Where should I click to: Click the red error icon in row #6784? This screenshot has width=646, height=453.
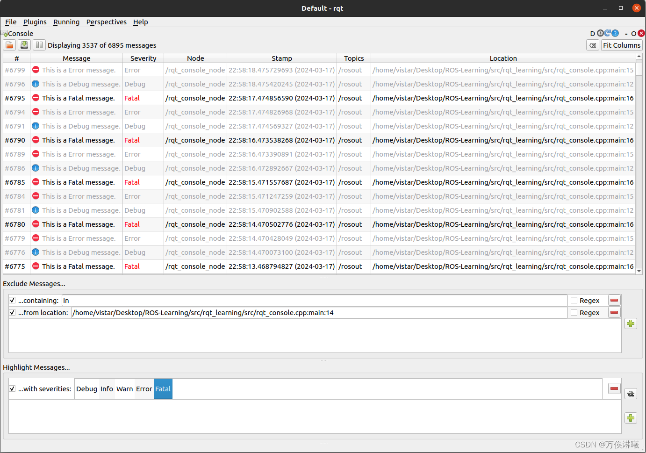click(x=36, y=196)
